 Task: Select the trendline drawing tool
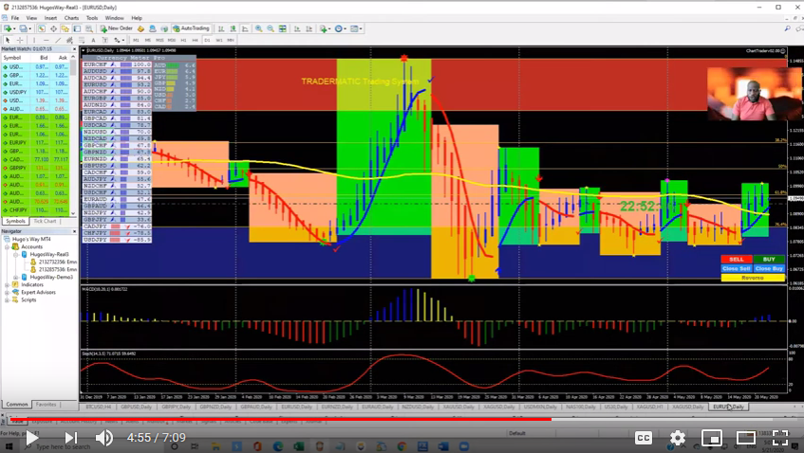pos(58,40)
